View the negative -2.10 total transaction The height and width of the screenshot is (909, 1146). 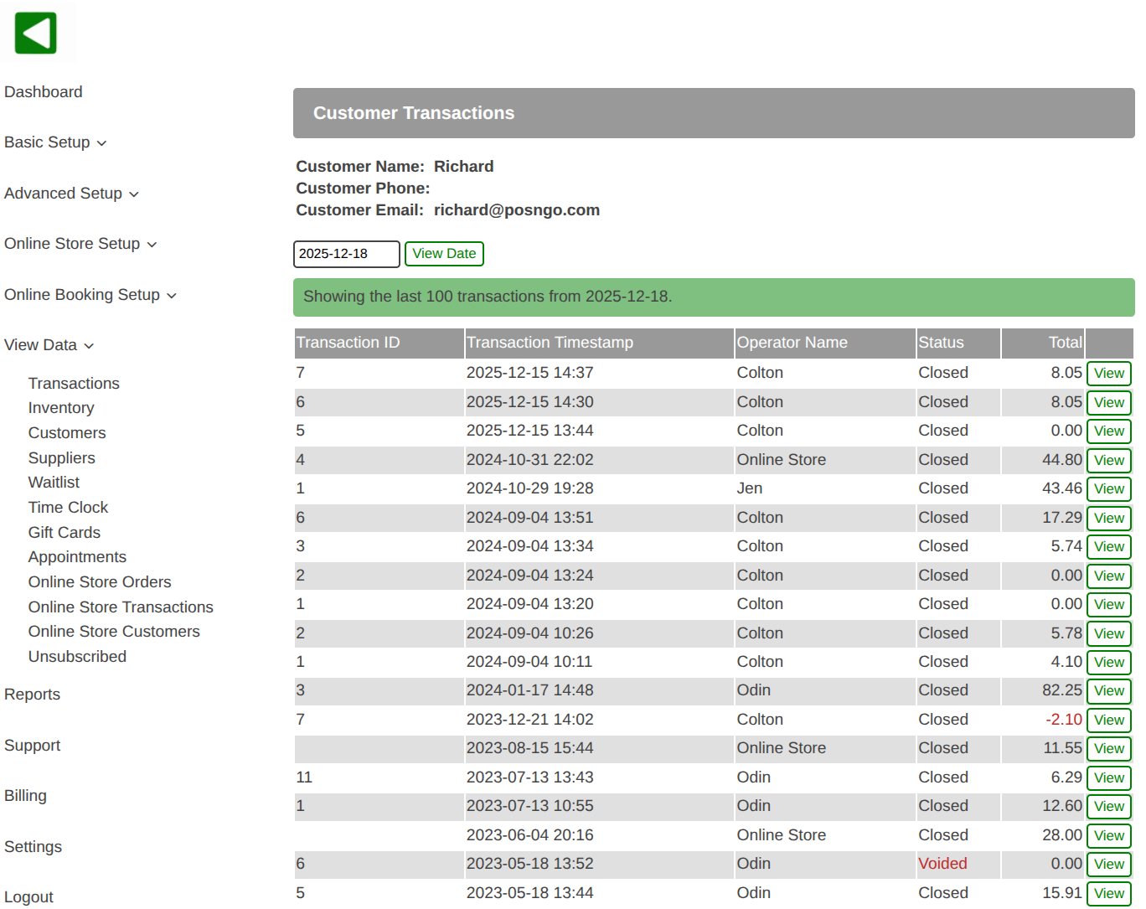pyautogui.click(x=1108, y=720)
